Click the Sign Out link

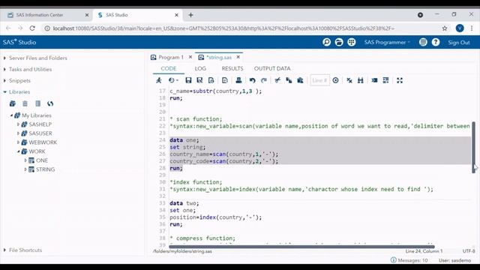pyautogui.click(x=458, y=43)
